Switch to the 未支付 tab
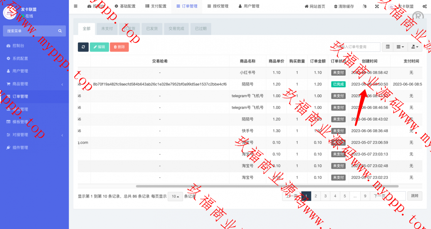The height and width of the screenshot is (229, 431). [x=107, y=29]
